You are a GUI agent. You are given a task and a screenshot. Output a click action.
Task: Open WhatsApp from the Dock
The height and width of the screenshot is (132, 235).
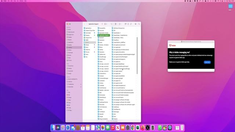160,128
